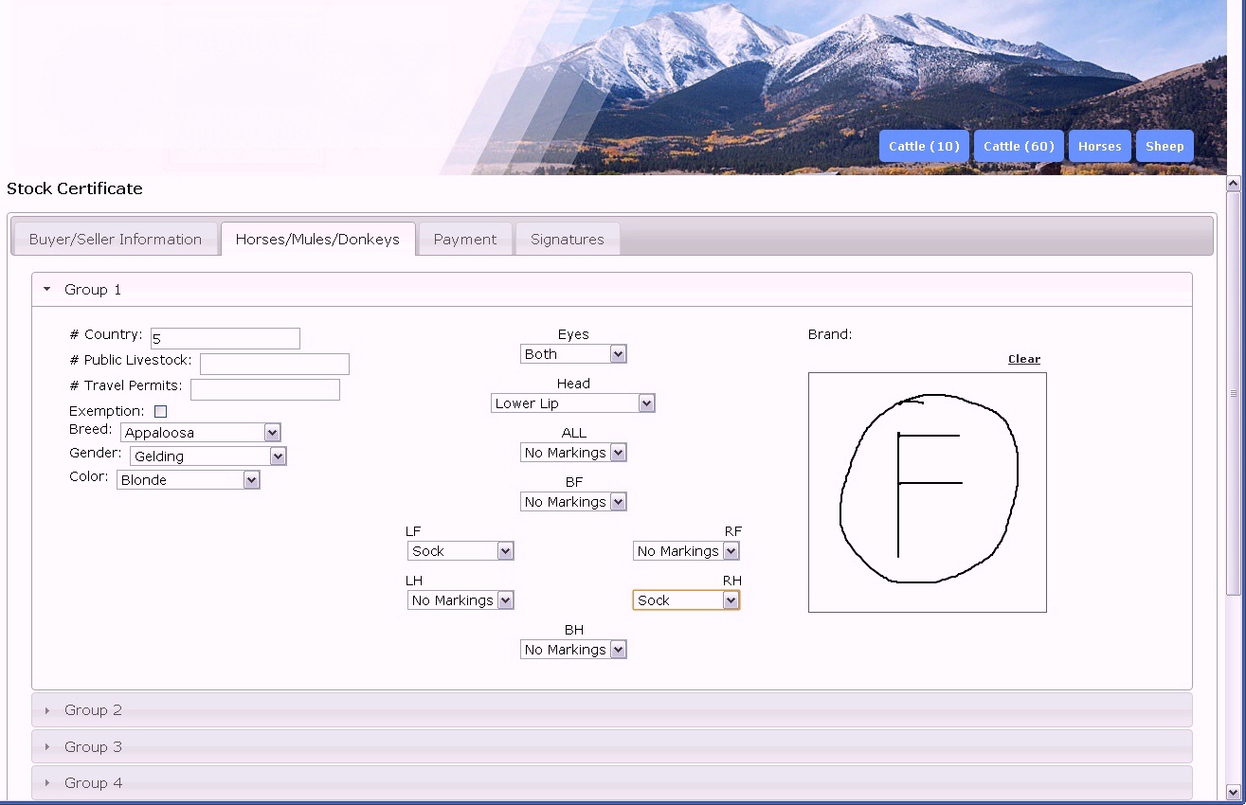Open the RH markings dropdown
Viewport: 1246px width, 805px height.
point(686,600)
